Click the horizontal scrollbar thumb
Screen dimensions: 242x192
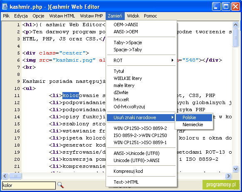click(x=15, y=176)
